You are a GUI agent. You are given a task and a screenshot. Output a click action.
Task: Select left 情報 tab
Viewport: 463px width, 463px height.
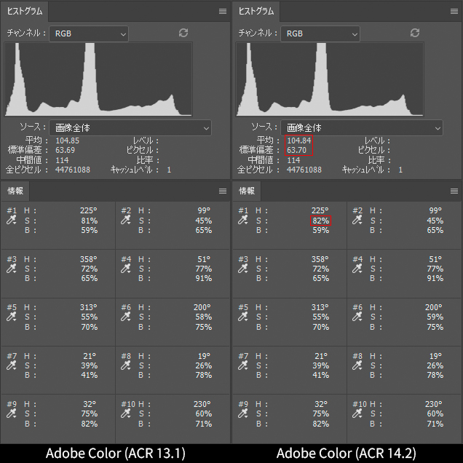(x=15, y=191)
